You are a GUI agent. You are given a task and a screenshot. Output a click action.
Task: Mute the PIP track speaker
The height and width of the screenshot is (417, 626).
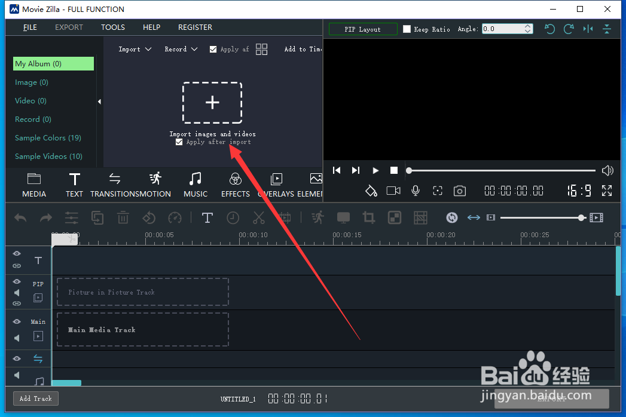click(17, 293)
